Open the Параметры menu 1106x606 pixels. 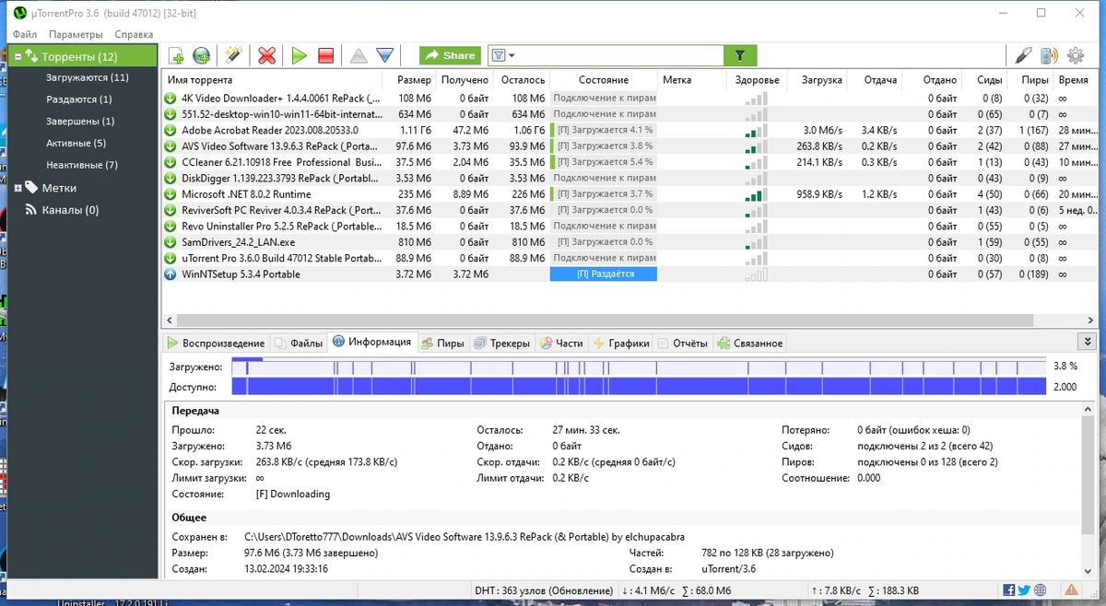coord(76,34)
